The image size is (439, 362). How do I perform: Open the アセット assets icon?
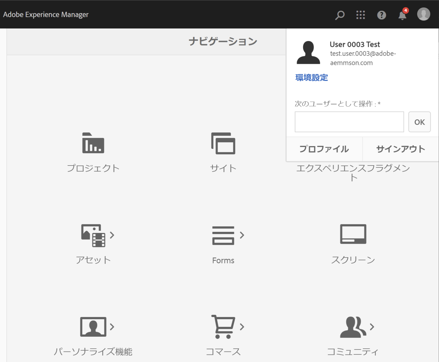(93, 235)
